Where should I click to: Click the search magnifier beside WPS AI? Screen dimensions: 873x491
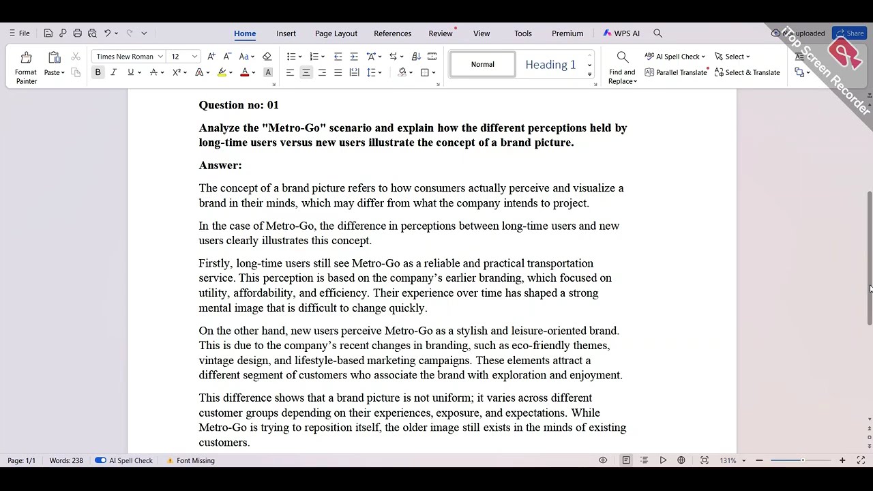tap(657, 33)
